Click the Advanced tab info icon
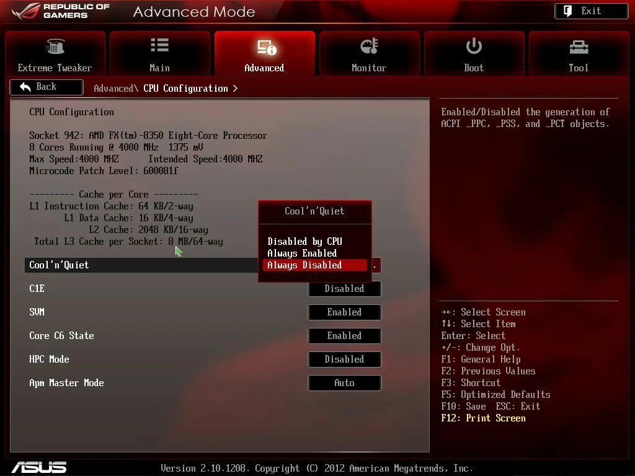 267,47
